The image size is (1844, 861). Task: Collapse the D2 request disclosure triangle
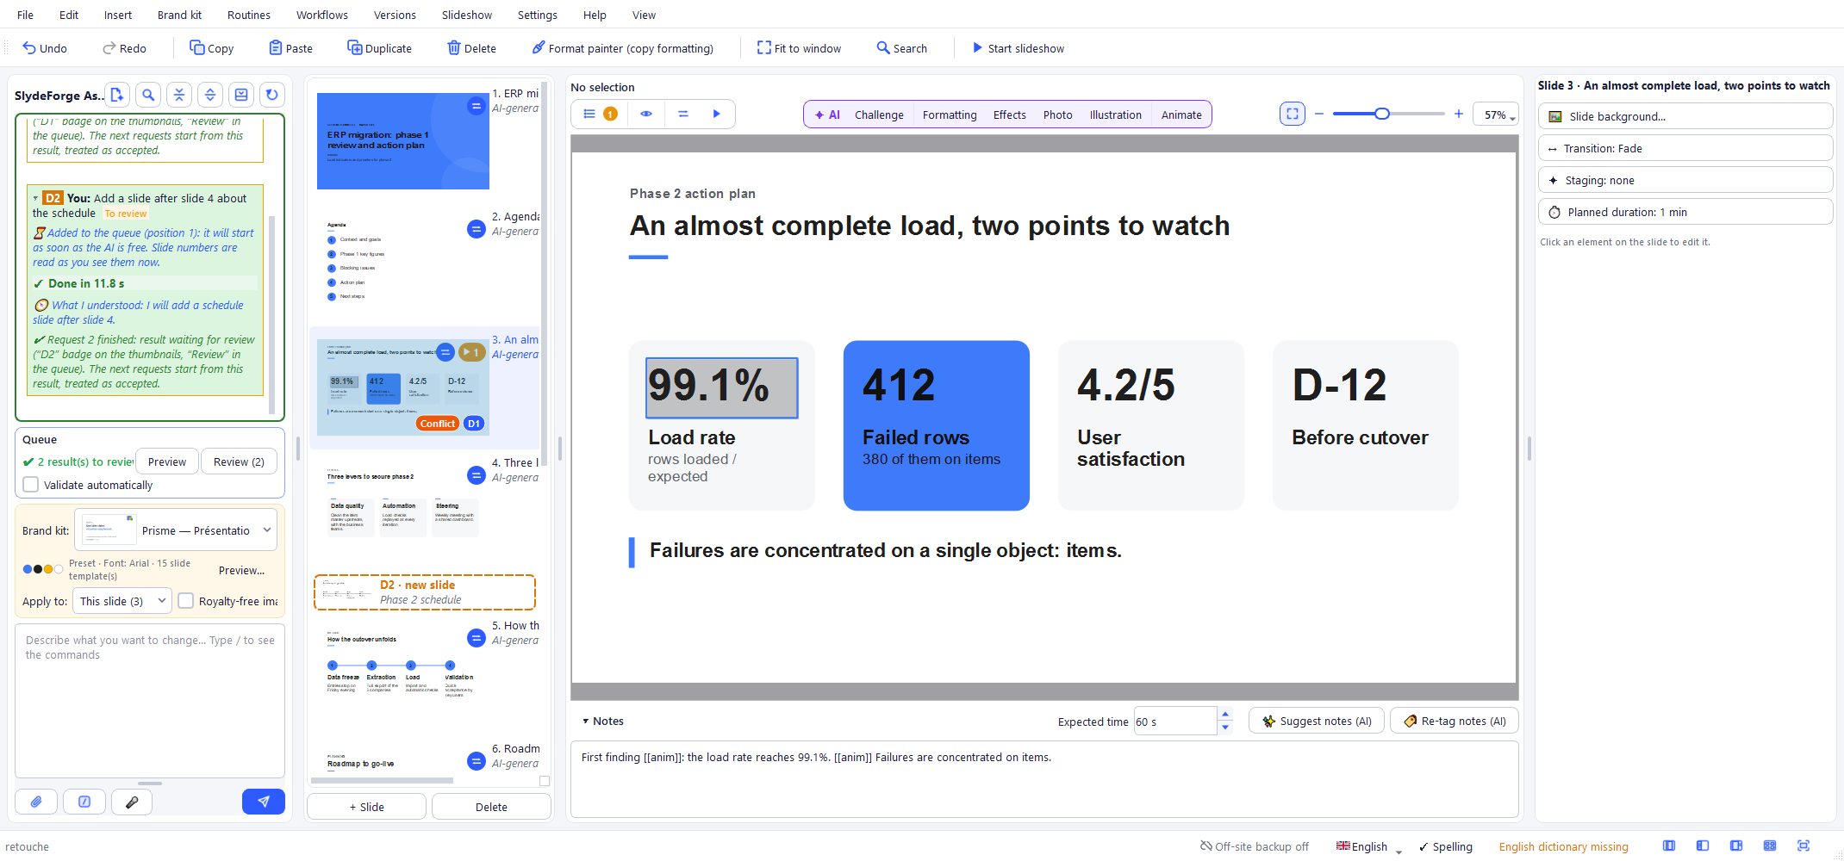35,198
